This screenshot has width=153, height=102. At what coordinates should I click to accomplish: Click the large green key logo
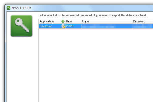21,26
